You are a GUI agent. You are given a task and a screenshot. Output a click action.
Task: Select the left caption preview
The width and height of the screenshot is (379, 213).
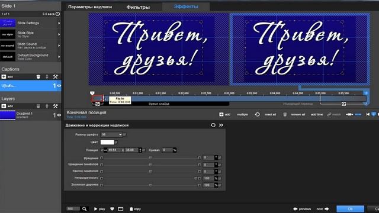[159, 49]
